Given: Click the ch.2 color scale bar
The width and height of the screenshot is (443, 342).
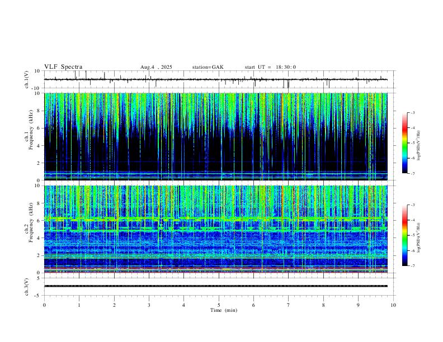Looking at the screenshot, I should [x=404, y=235].
